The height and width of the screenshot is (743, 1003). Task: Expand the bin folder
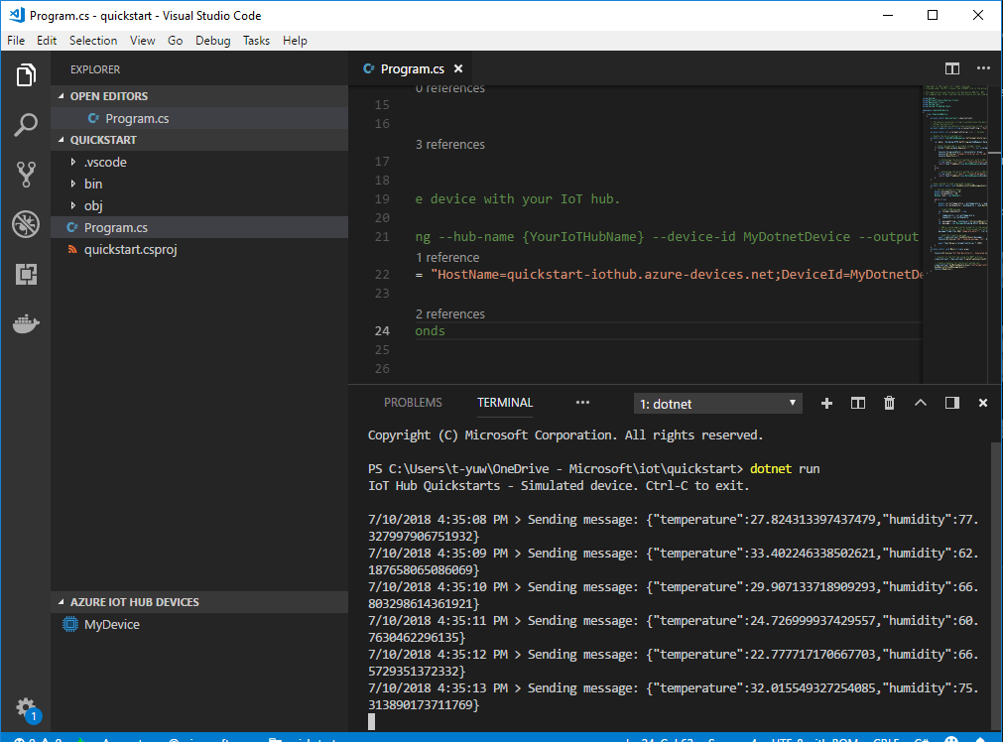coord(73,184)
